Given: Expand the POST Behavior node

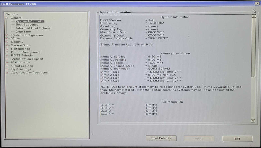Looking at the screenshot, I should (x=7, y=55).
